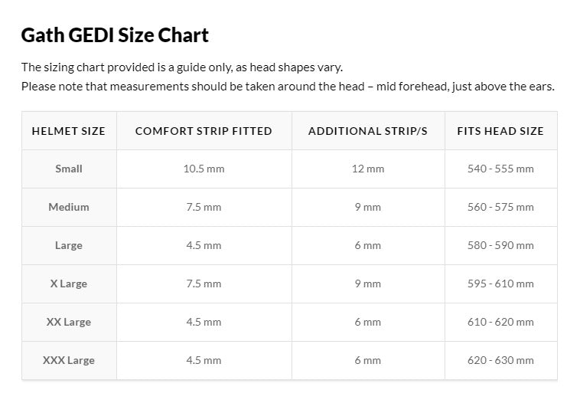Screen dimensions: 580x413
Task: Select the 580 - 590 mm head size
Action: pyautogui.click(x=500, y=245)
